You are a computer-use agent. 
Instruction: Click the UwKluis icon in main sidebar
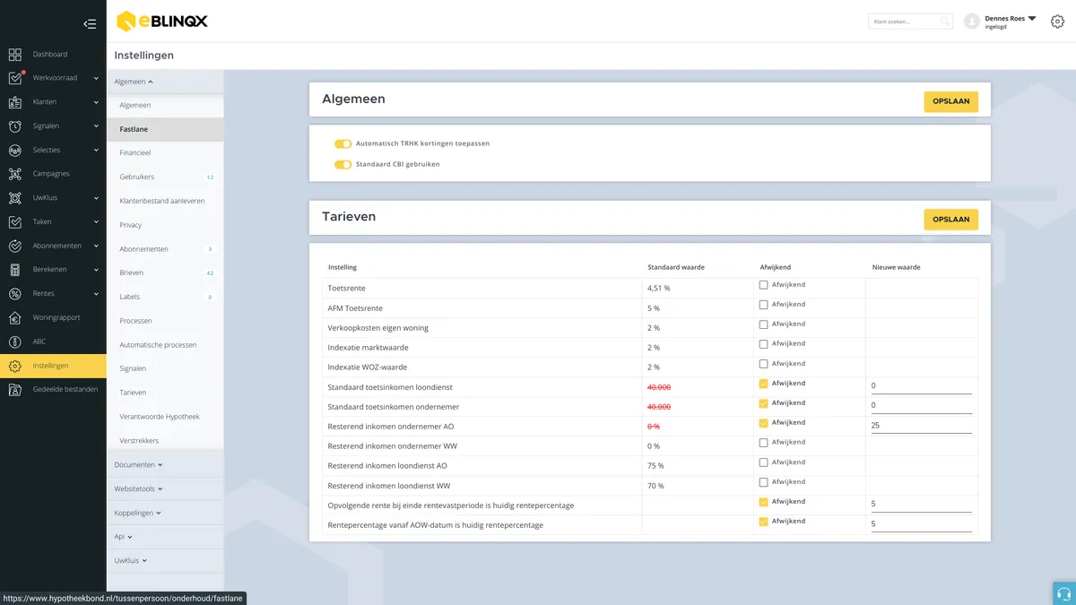click(x=15, y=198)
